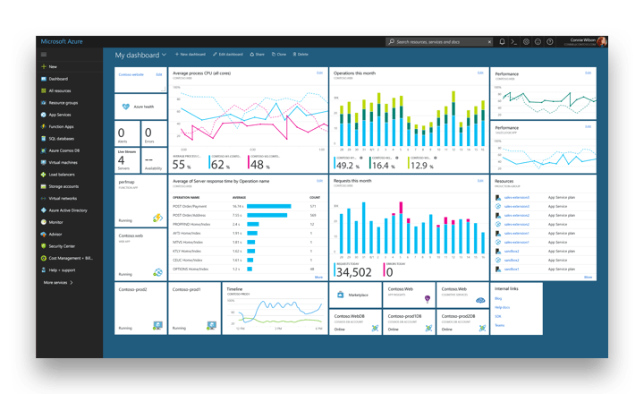Open All resources grid icon
The height and width of the screenshot is (394, 644).
tap(44, 90)
